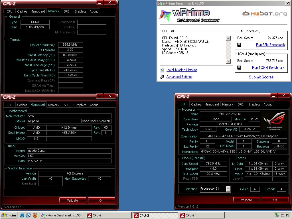Click the system tray network icon
Screen dimensions: 292x219
[277, 215]
